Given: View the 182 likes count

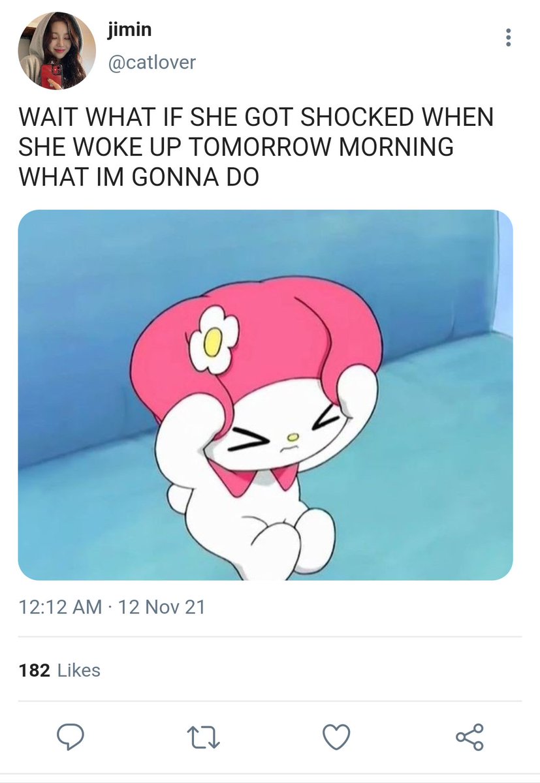Looking at the screenshot, I should coord(35,670).
